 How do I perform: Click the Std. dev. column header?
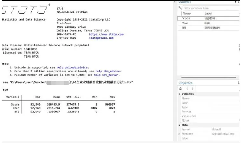click(x=73, y=97)
